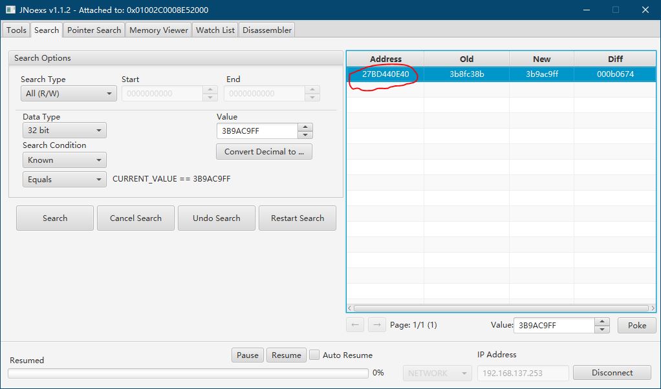Increase search Value with up arrow
The height and width of the screenshot is (389, 661).
(x=305, y=127)
